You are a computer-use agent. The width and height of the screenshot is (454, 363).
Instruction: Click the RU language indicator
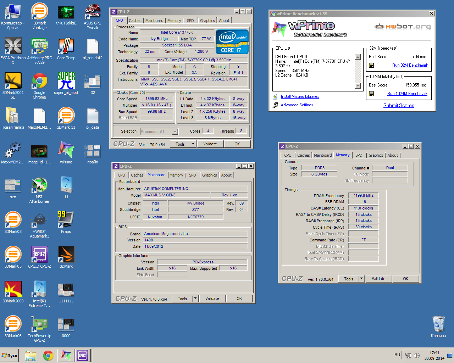(397, 355)
